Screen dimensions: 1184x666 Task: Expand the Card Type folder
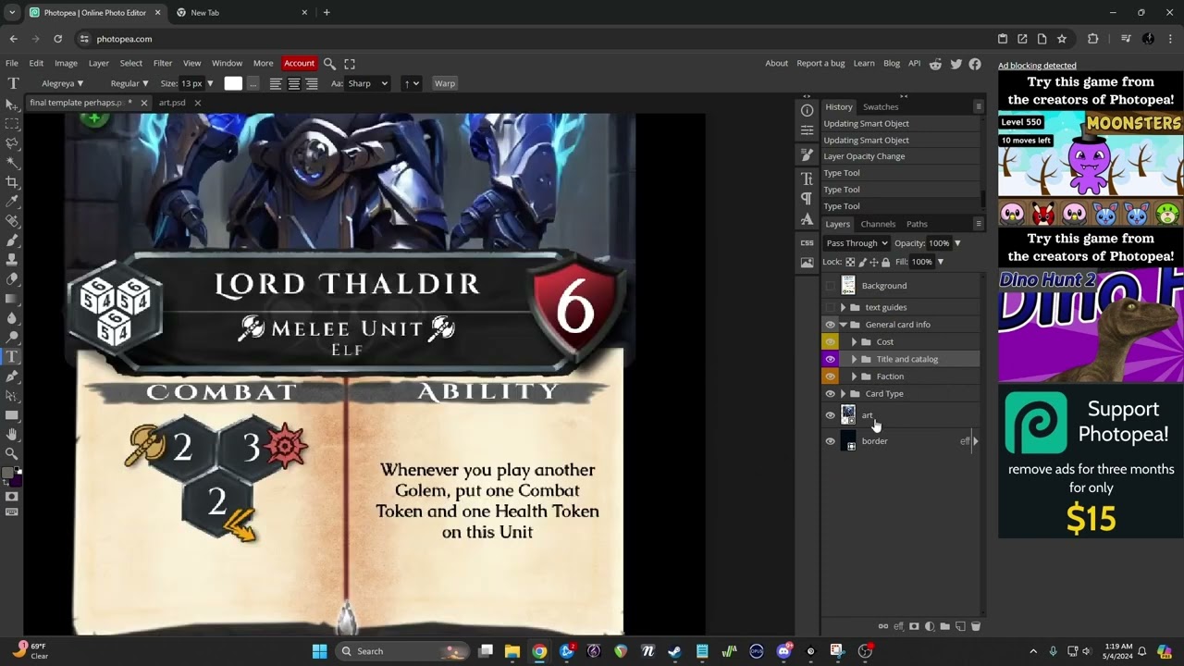click(x=843, y=394)
